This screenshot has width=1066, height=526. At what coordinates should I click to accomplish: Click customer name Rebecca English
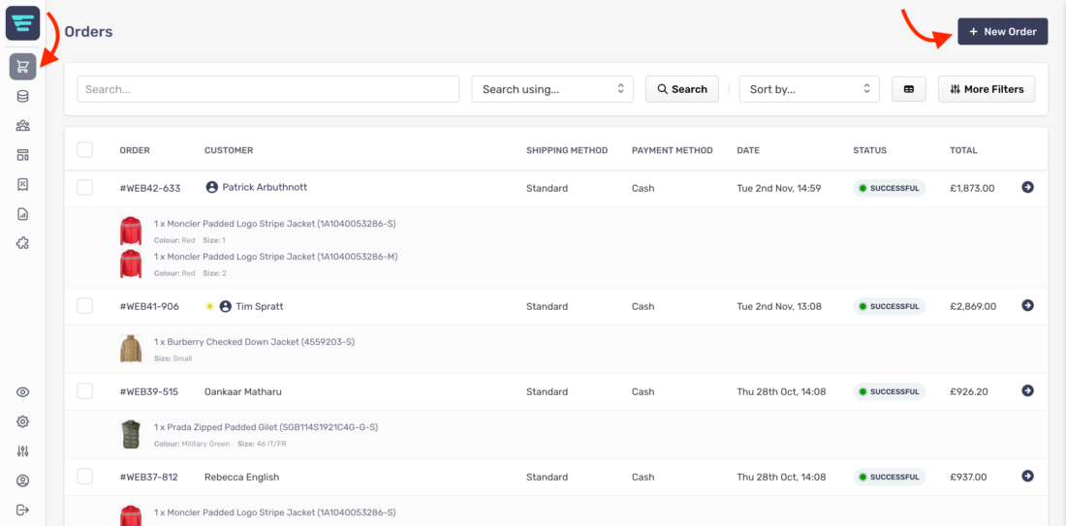[x=242, y=477]
